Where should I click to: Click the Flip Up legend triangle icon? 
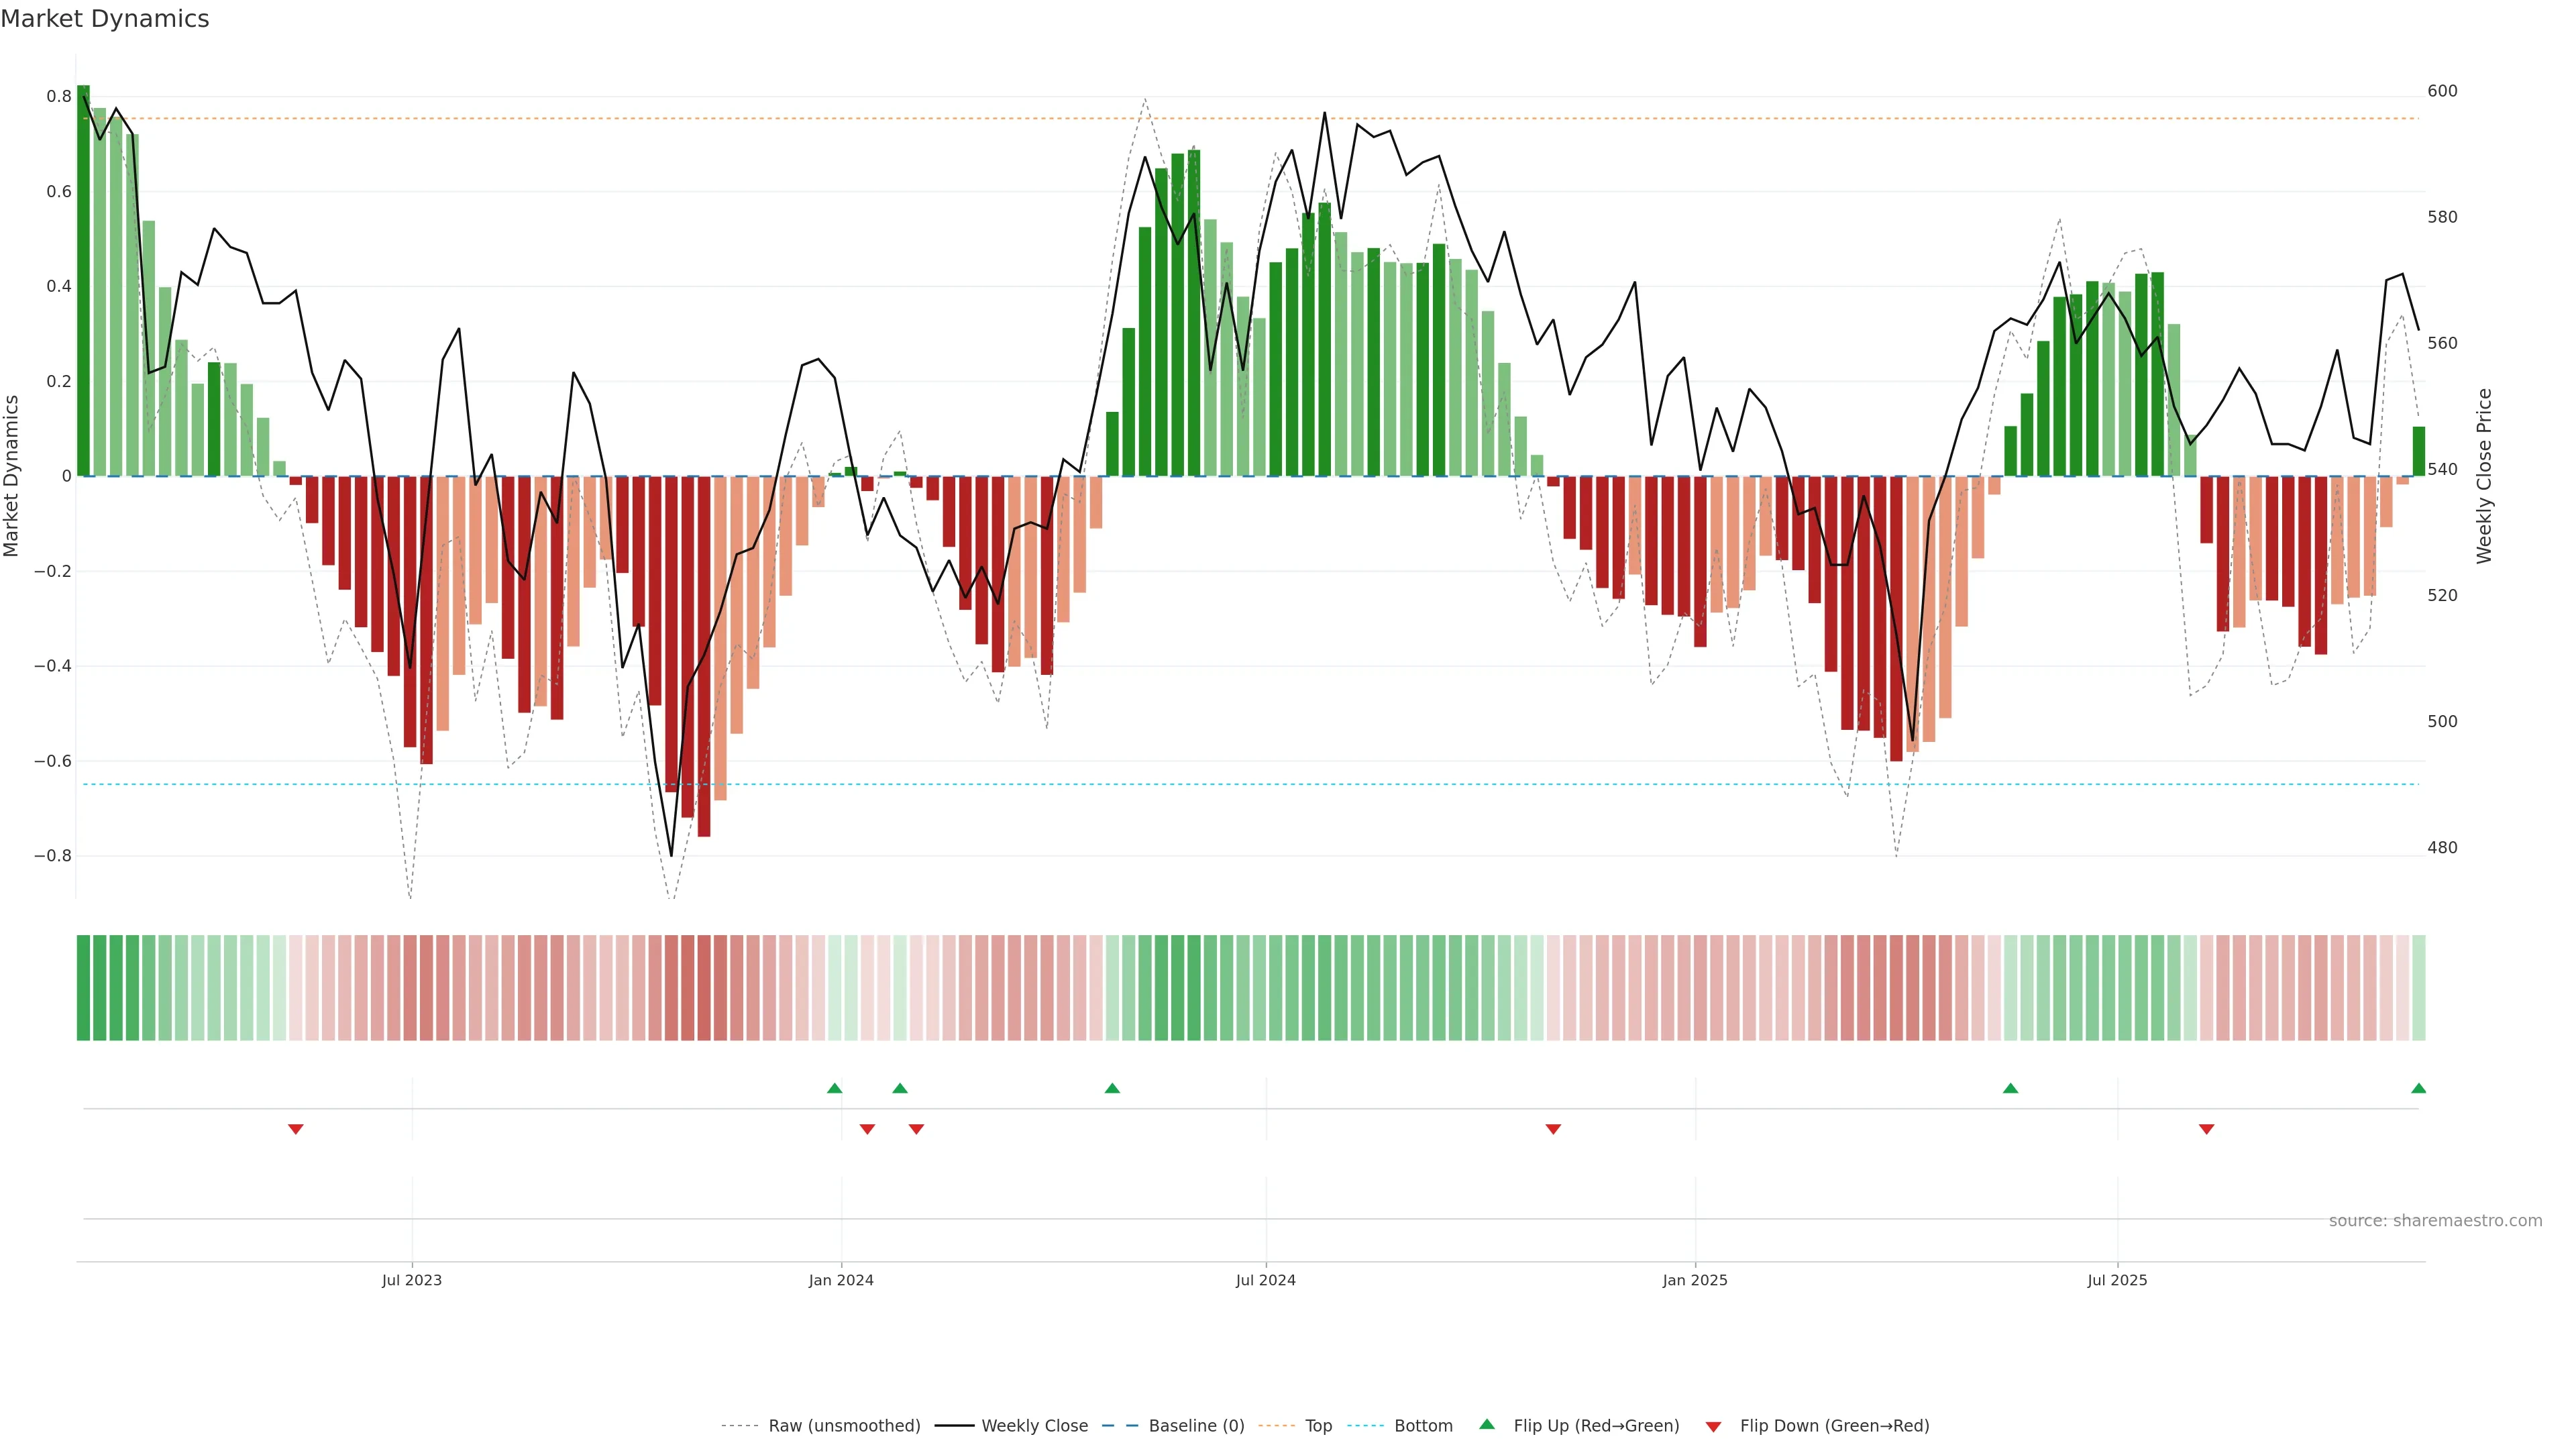click(1486, 1424)
